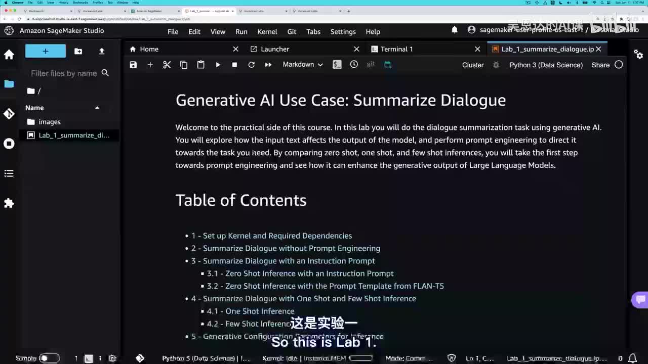Copy the selected cell

pos(184,65)
